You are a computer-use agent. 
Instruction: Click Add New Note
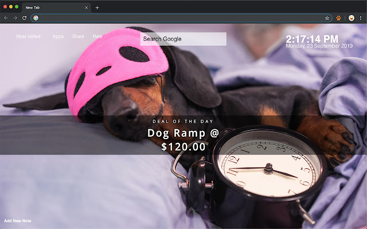(18, 221)
